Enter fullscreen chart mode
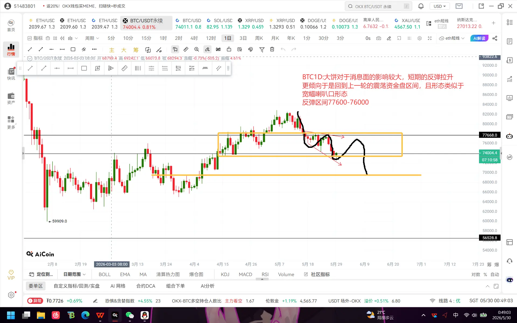Image resolution: width=517 pixels, height=323 pixels. [430, 38]
